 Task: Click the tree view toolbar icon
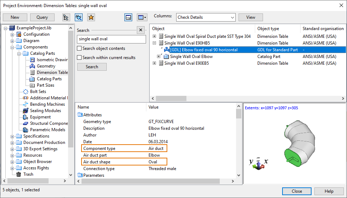[x=66, y=17]
